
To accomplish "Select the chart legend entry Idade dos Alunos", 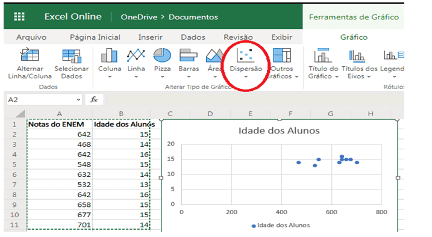I will coord(281,226).
